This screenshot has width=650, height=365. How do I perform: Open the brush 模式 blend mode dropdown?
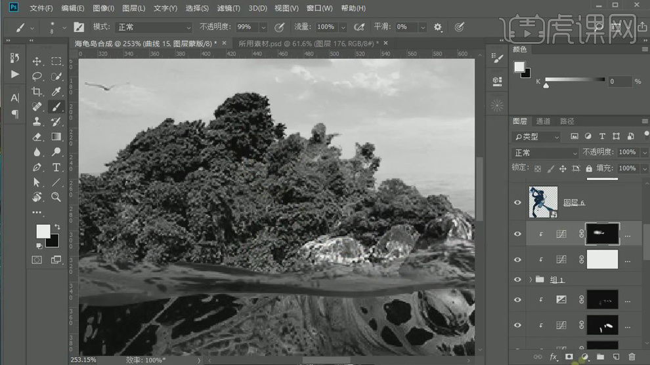154,28
